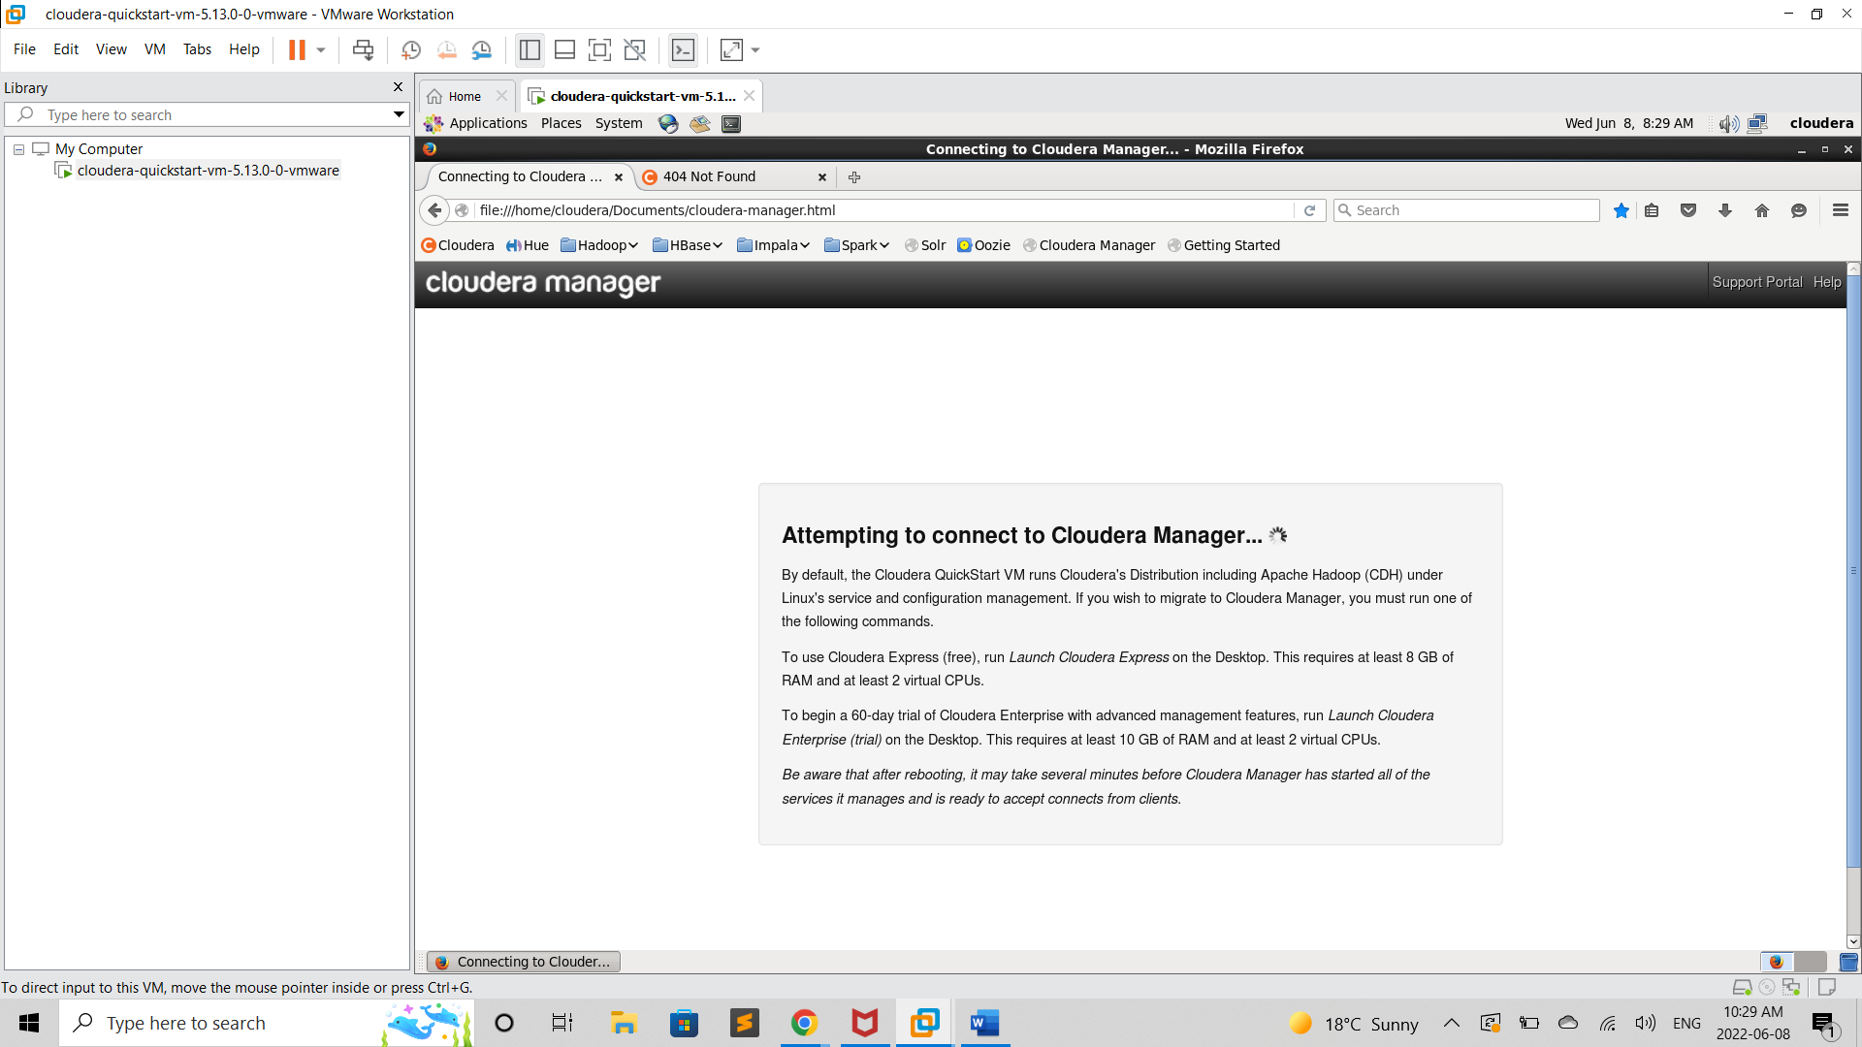The width and height of the screenshot is (1862, 1047).
Task: Toggle the console view button
Action: click(x=683, y=50)
